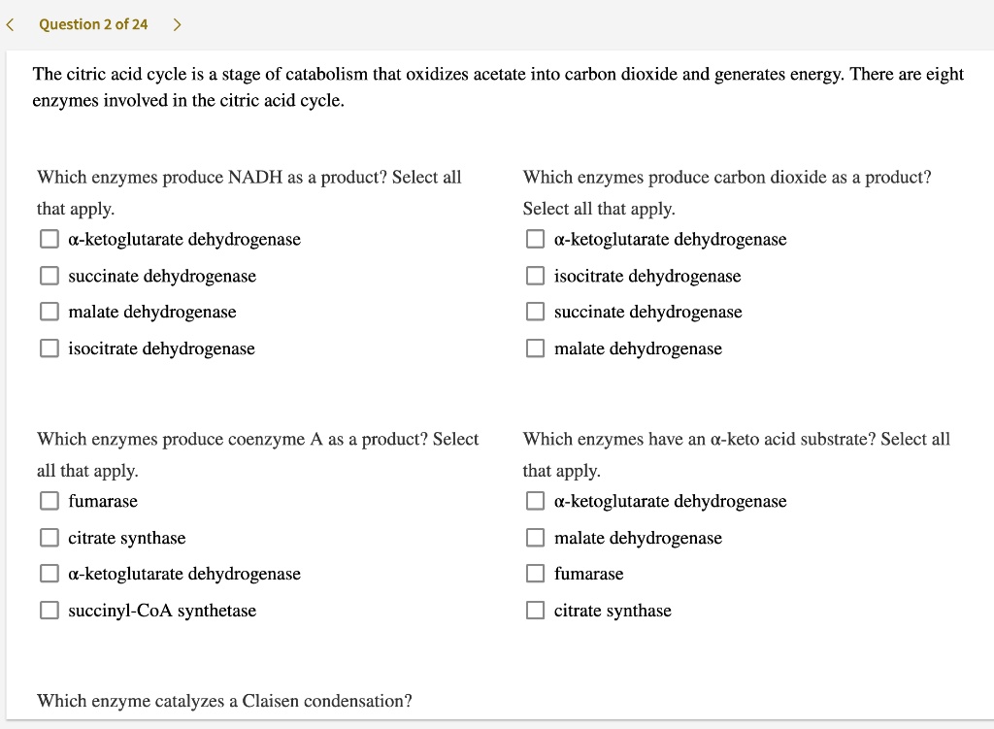
Task: Check citrate synthase under coenzyme A producers
Action: click(49, 537)
